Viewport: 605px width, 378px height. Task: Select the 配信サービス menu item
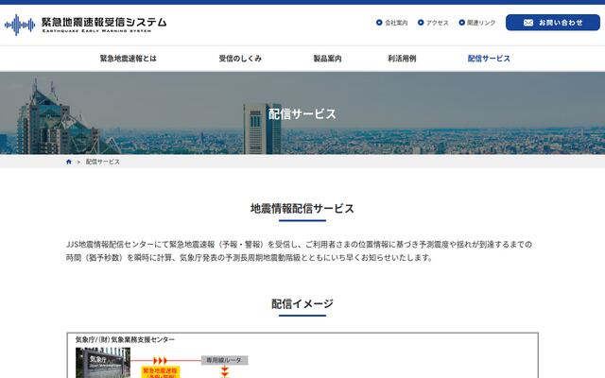coord(489,59)
